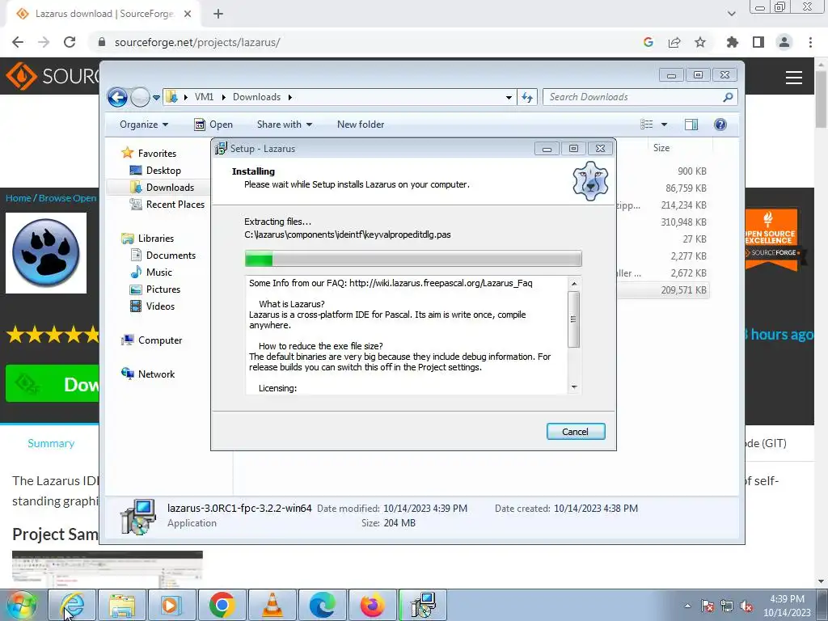Image resolution: width=828 pixels, height=621 pixels.
Task: Open Desktop in the navigation pane
Action: coord(163,171)
